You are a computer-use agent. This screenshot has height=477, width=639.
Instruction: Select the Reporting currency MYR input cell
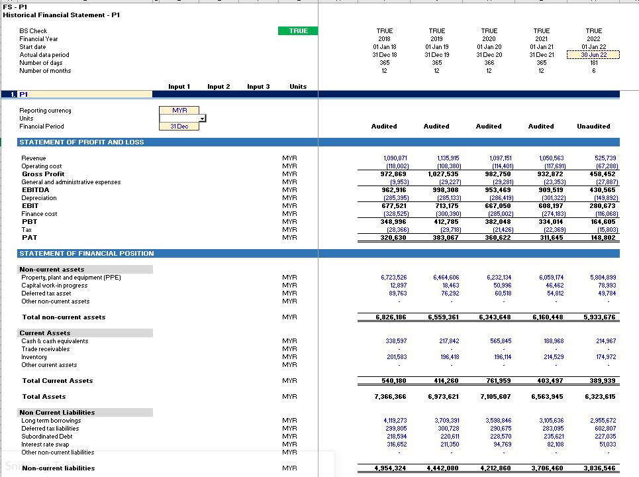click(179, 111)
